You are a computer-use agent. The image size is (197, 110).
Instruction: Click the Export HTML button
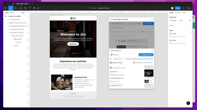[148, 24]
